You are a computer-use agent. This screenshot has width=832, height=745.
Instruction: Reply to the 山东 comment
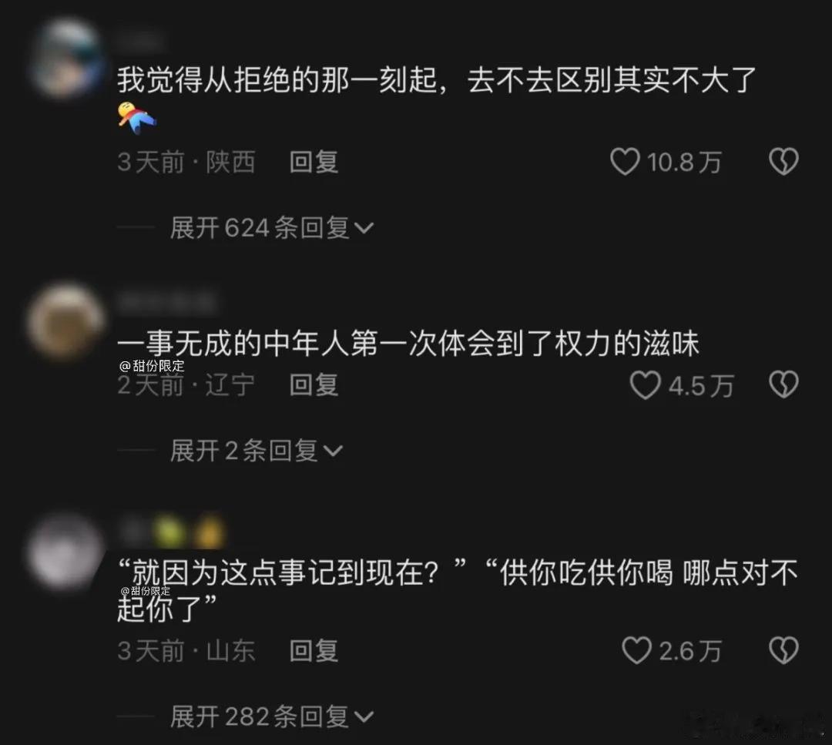(314, 651)
